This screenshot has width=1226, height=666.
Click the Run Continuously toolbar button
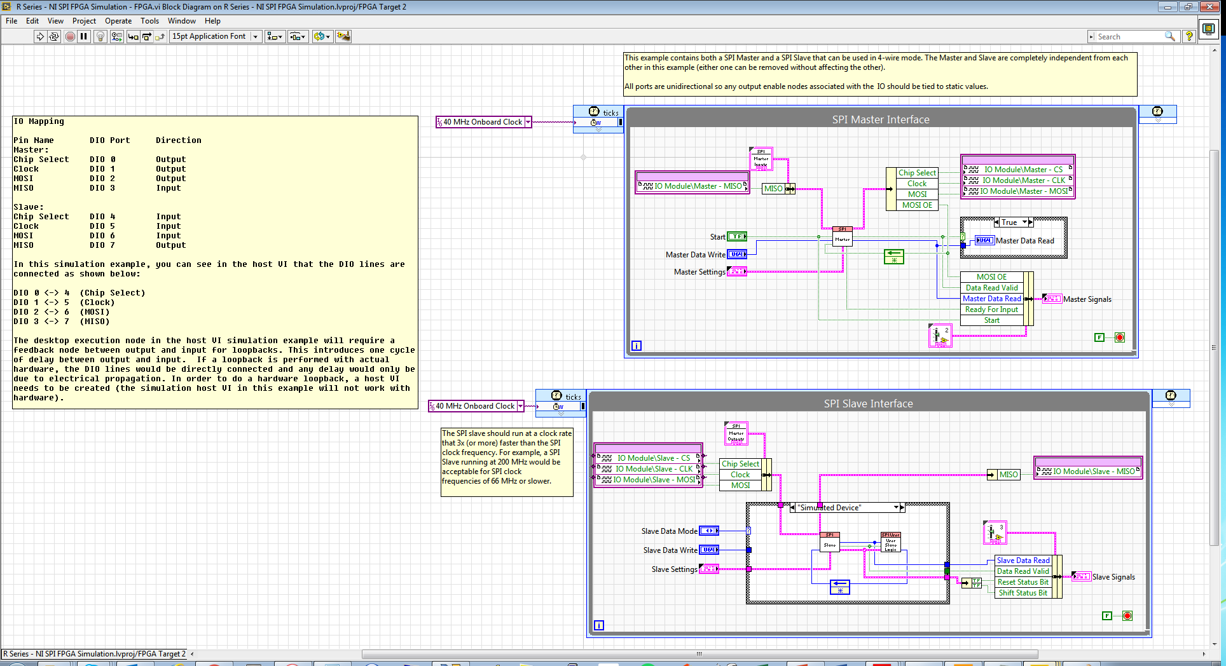pos(54,36)
